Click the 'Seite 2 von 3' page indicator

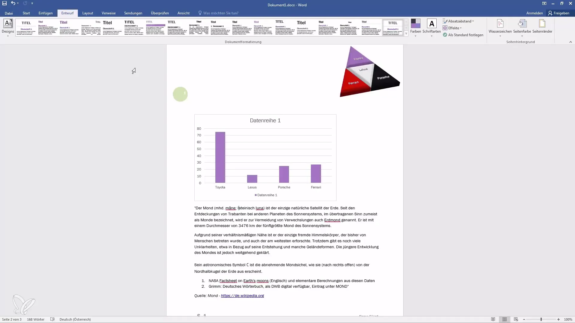click(x=12, y=319)
